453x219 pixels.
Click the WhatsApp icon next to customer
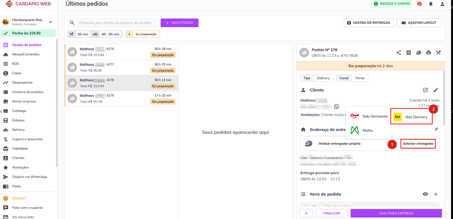[336, 107]
